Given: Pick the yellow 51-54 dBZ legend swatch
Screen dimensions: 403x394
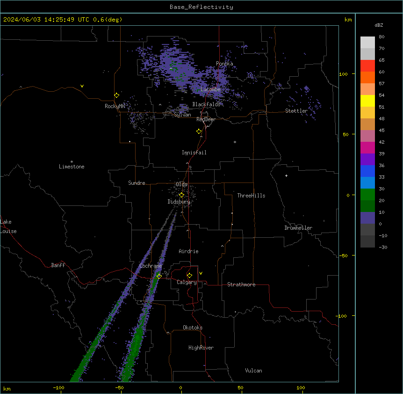Looking at the screenshot, I should pyautogui.click(x=367, y=101).
